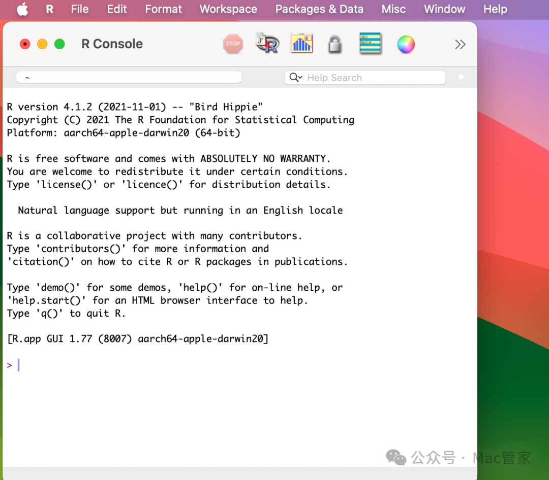
Task: Click the R version 4.1.2 line
Action: pos(135,107)
